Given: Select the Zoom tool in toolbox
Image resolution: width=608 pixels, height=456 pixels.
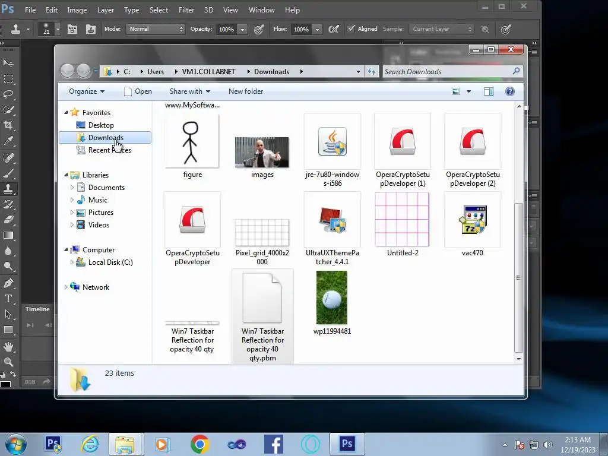Looking at the screenshot, I should click(x=8, y=362).
